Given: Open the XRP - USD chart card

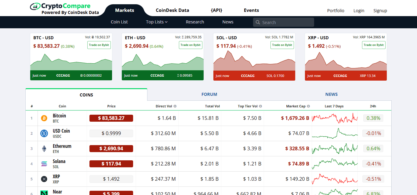Looking at the screenshot, I should [x=346, y=57].
